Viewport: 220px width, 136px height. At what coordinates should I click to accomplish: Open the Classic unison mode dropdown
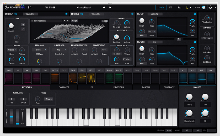pyautogui.click(x=12, y=50)
